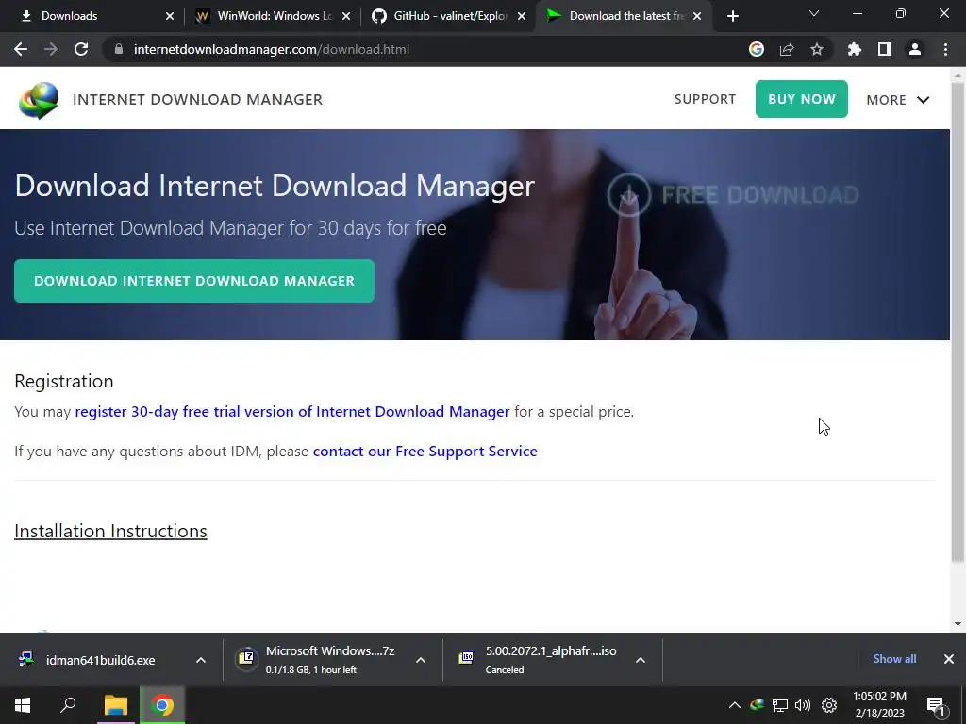
Task: Click the canceled alphafr iso download
Action: [x=540, y=659]
